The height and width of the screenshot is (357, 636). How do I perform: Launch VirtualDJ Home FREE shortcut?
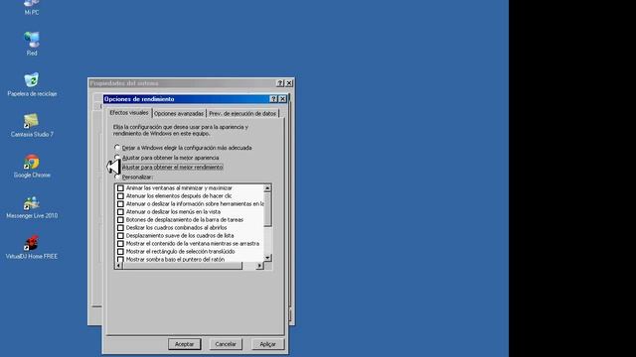point(32,247)
